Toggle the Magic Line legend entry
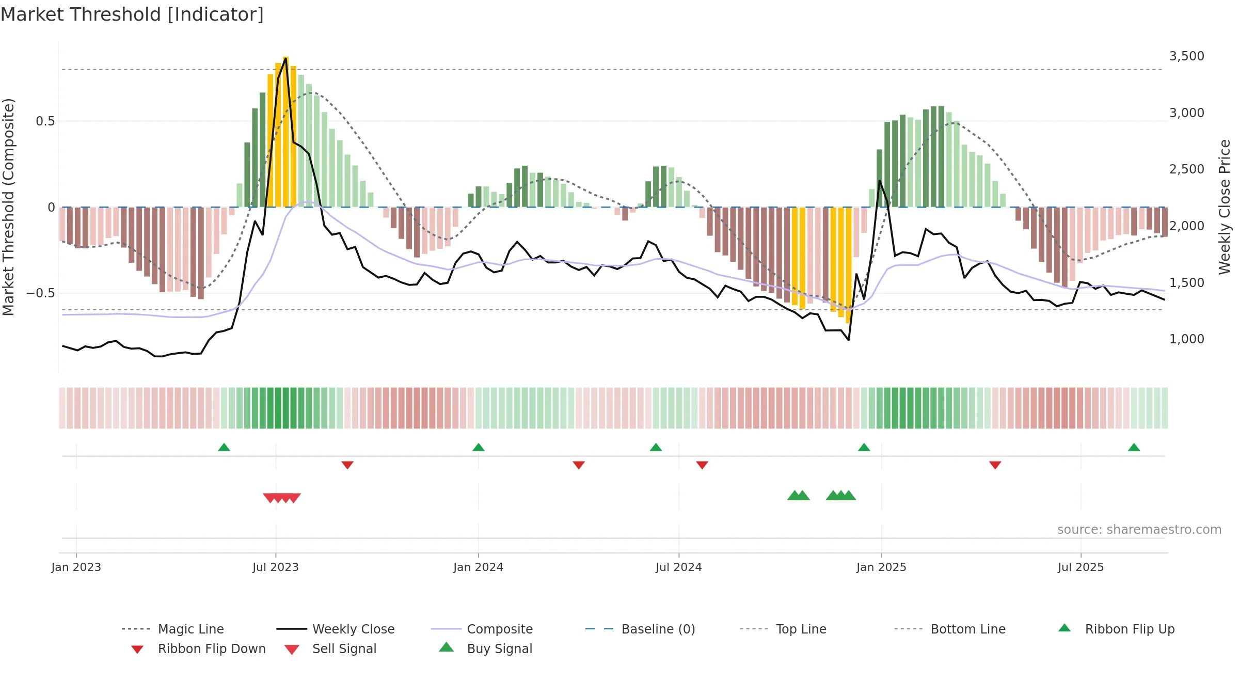 click(x=173, y=629)
